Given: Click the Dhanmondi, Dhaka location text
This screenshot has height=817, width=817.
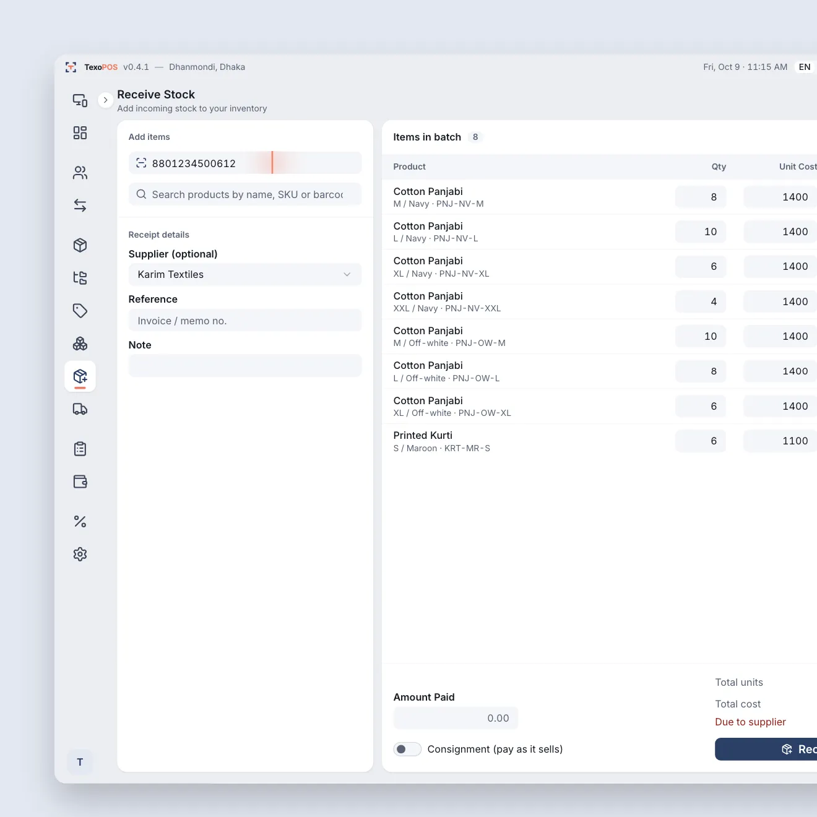Looking at the screenshot, I should point(207,67).
